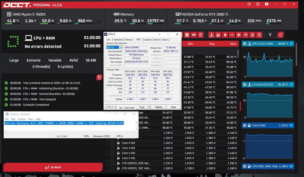Take a screenshot with OCCT camera icon

pos(267,4)
